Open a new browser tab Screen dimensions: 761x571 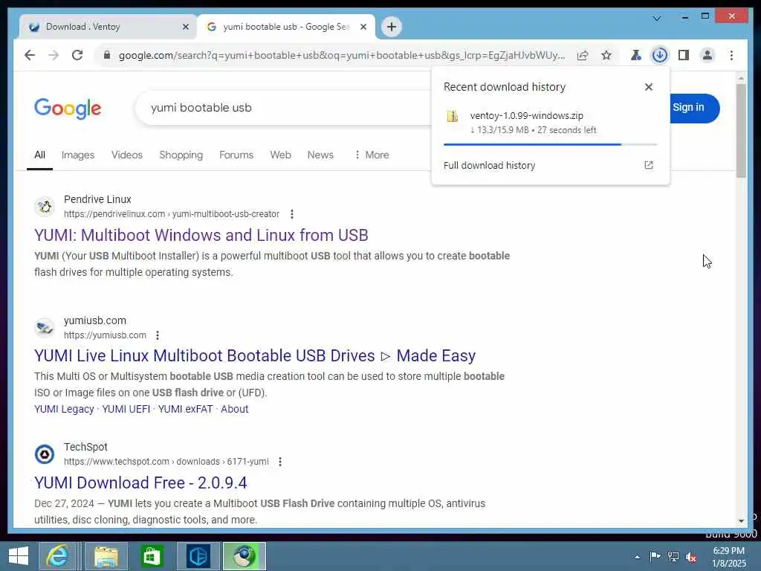[x=392, y=27]
